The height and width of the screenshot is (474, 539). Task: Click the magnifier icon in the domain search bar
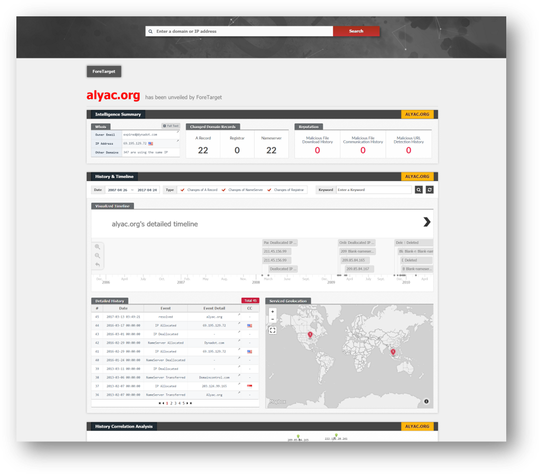(x=151, y=31)
